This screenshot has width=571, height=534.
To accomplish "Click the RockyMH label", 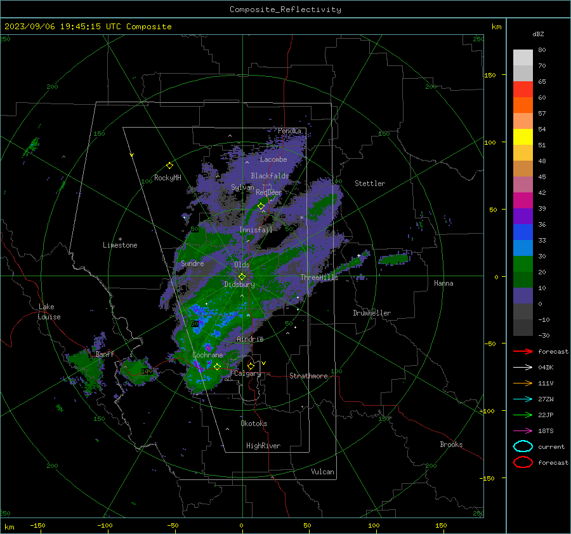I will (167, 178).
